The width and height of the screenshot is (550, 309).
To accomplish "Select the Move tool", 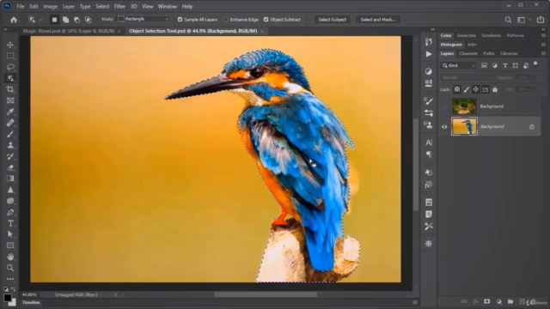I will [10, 45].
